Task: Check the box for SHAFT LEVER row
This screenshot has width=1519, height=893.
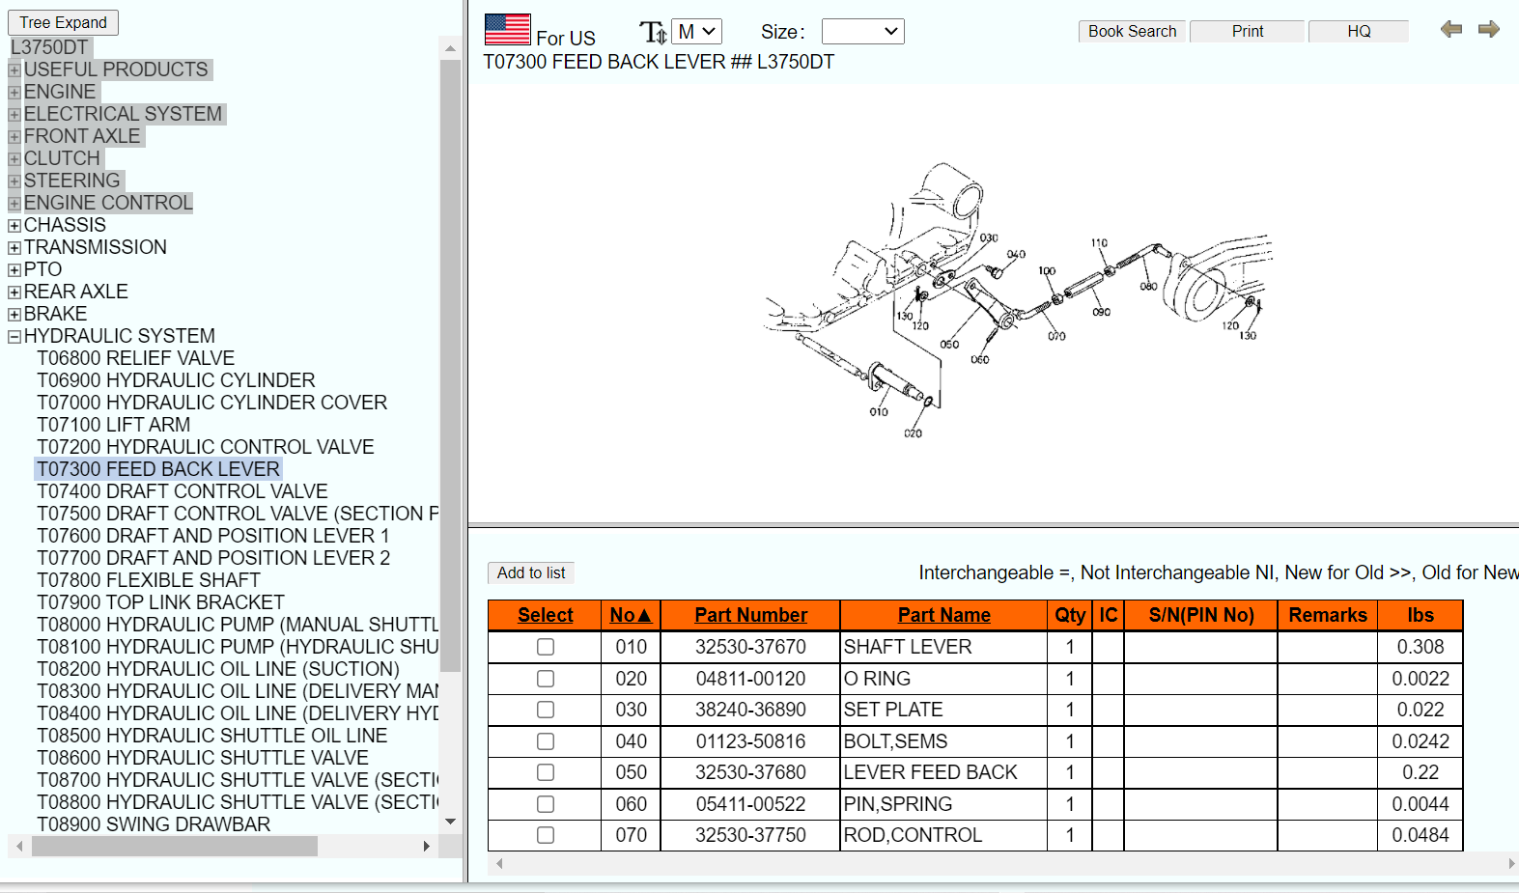Action: point(546,647)
